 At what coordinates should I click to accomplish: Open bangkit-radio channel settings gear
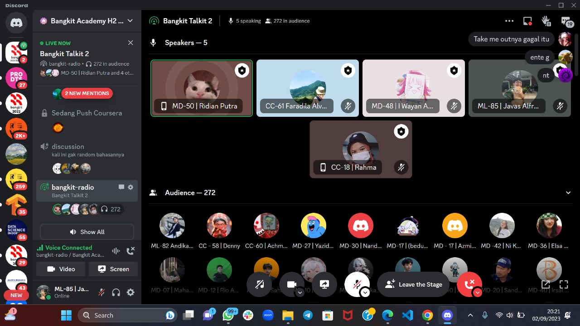click(x=130, y=187)
